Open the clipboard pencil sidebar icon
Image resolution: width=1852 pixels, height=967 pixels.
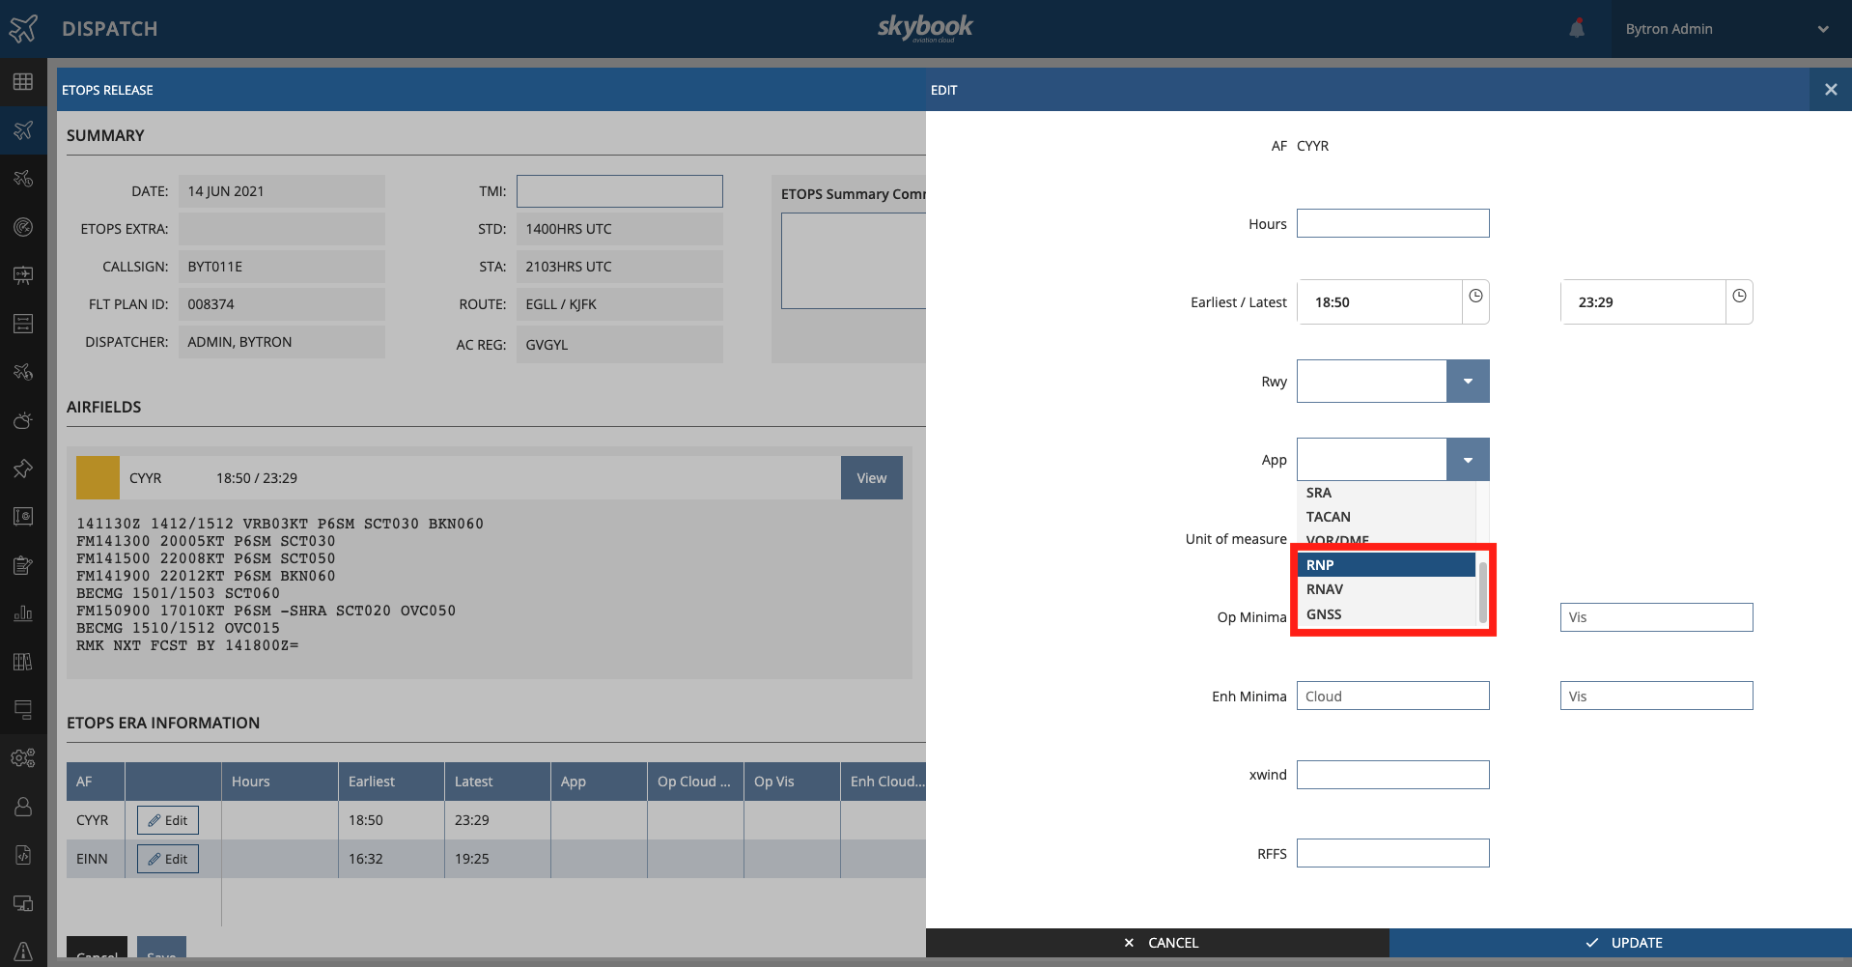(23, 565)
